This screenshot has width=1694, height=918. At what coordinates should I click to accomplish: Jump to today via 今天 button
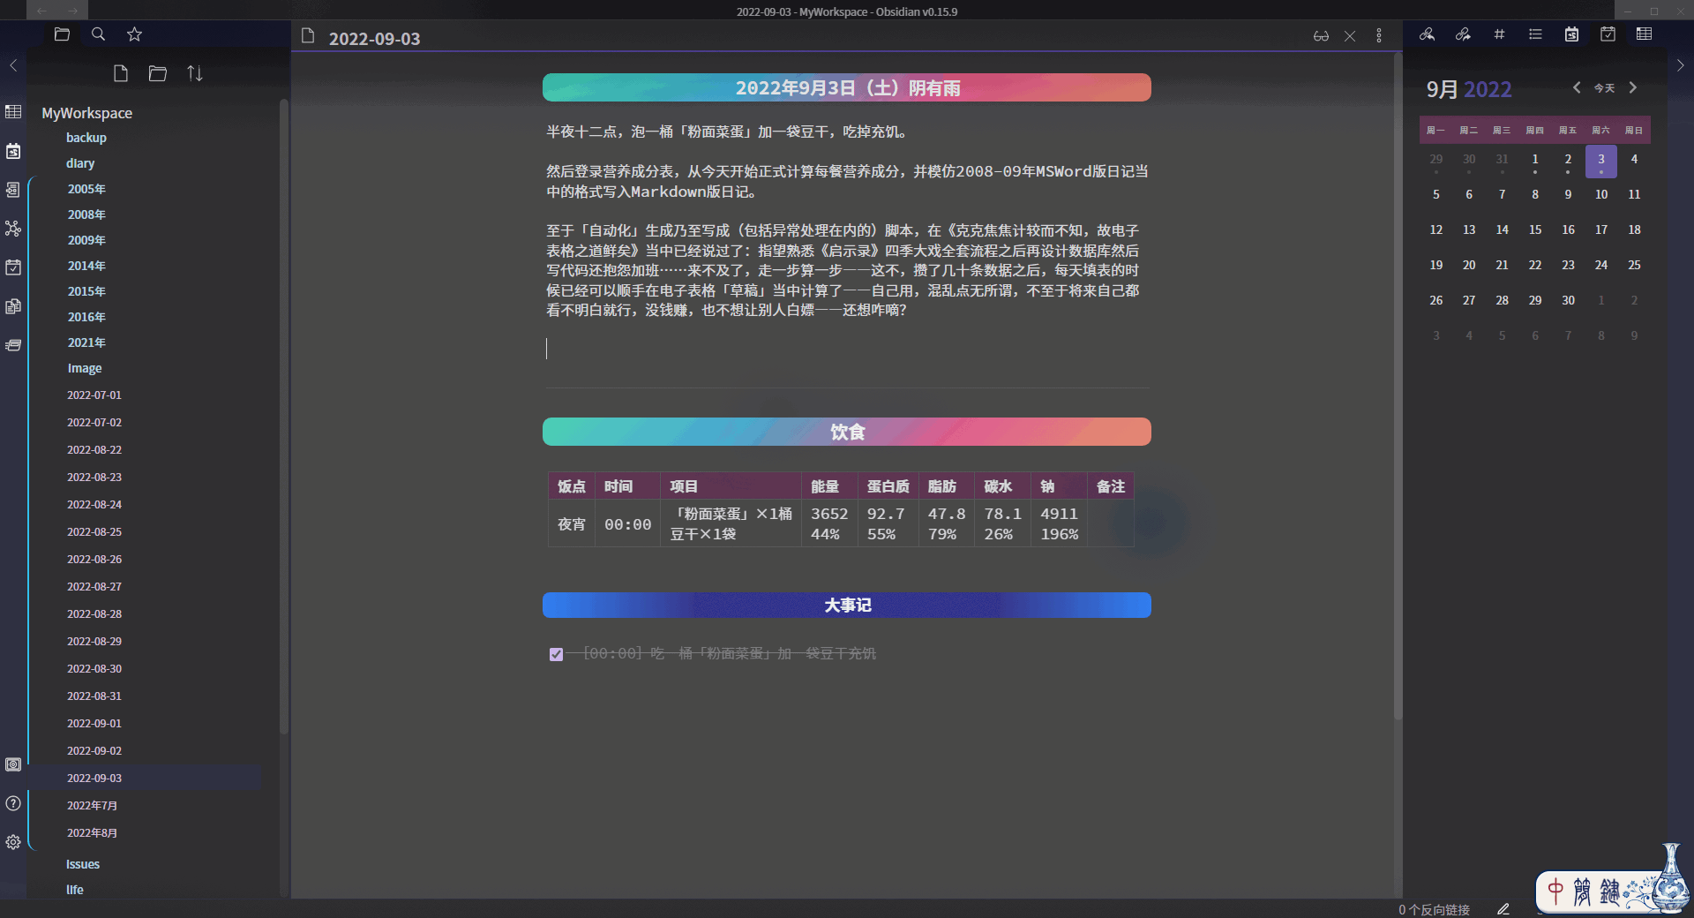pos(1604,88)
